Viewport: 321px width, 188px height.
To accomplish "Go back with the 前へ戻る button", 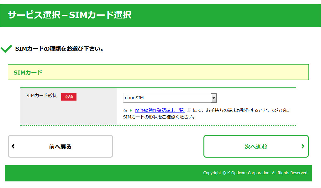I will pos(61,146).
